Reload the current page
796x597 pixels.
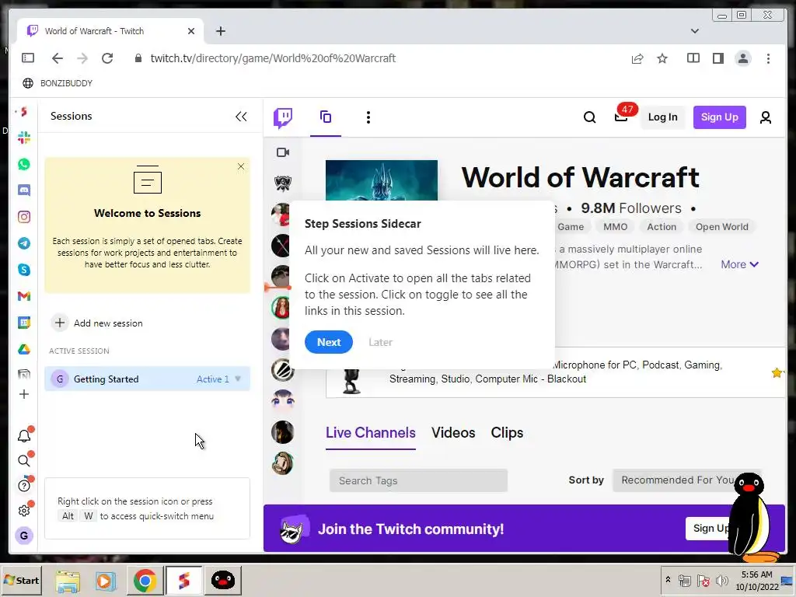107,58
